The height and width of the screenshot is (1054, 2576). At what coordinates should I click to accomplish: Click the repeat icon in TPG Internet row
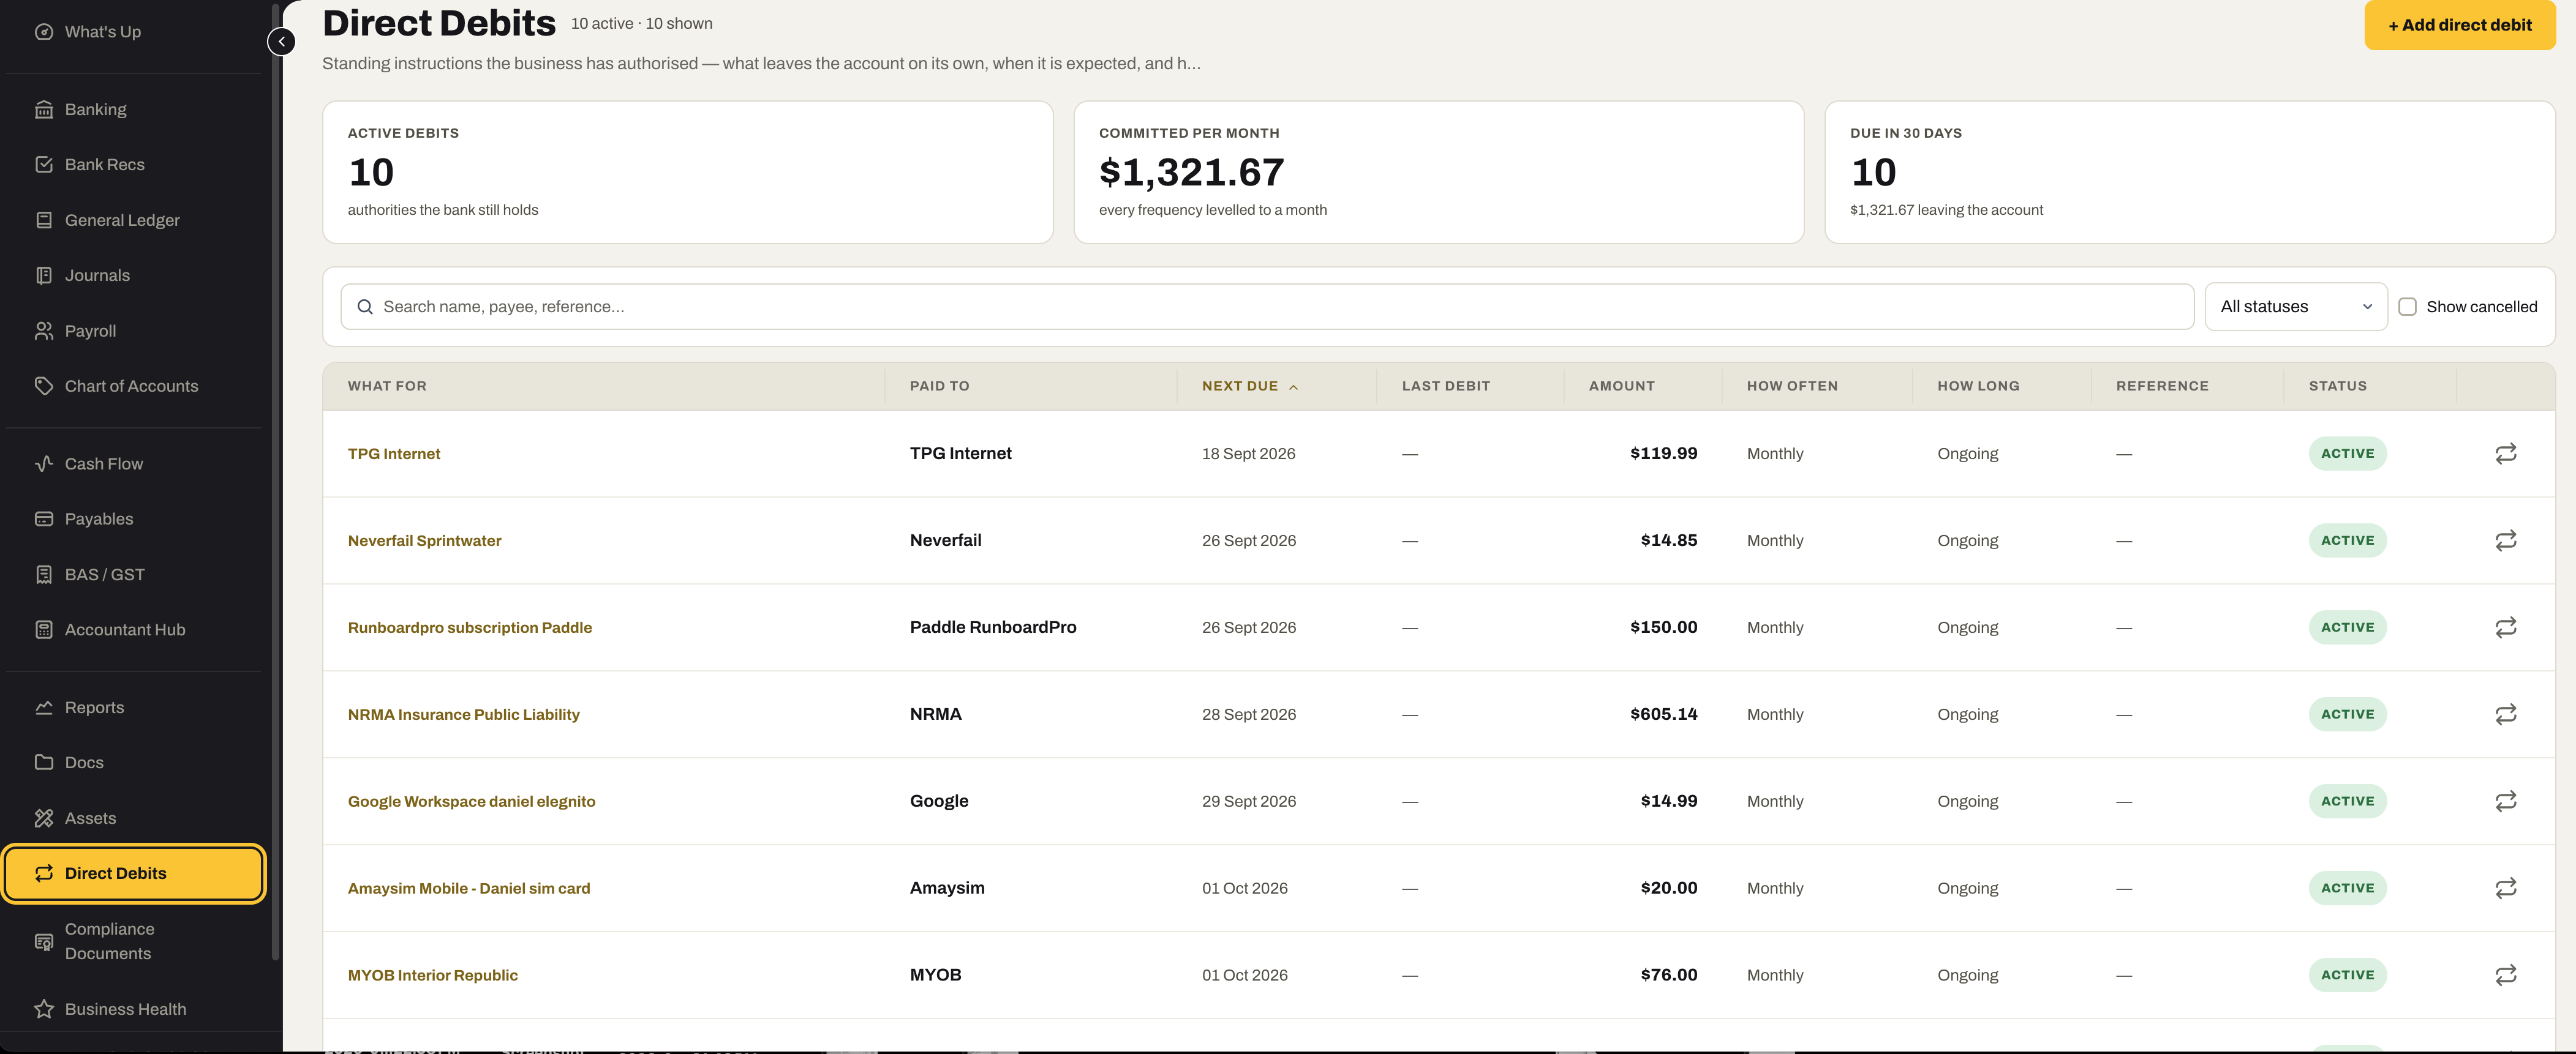2505,454
